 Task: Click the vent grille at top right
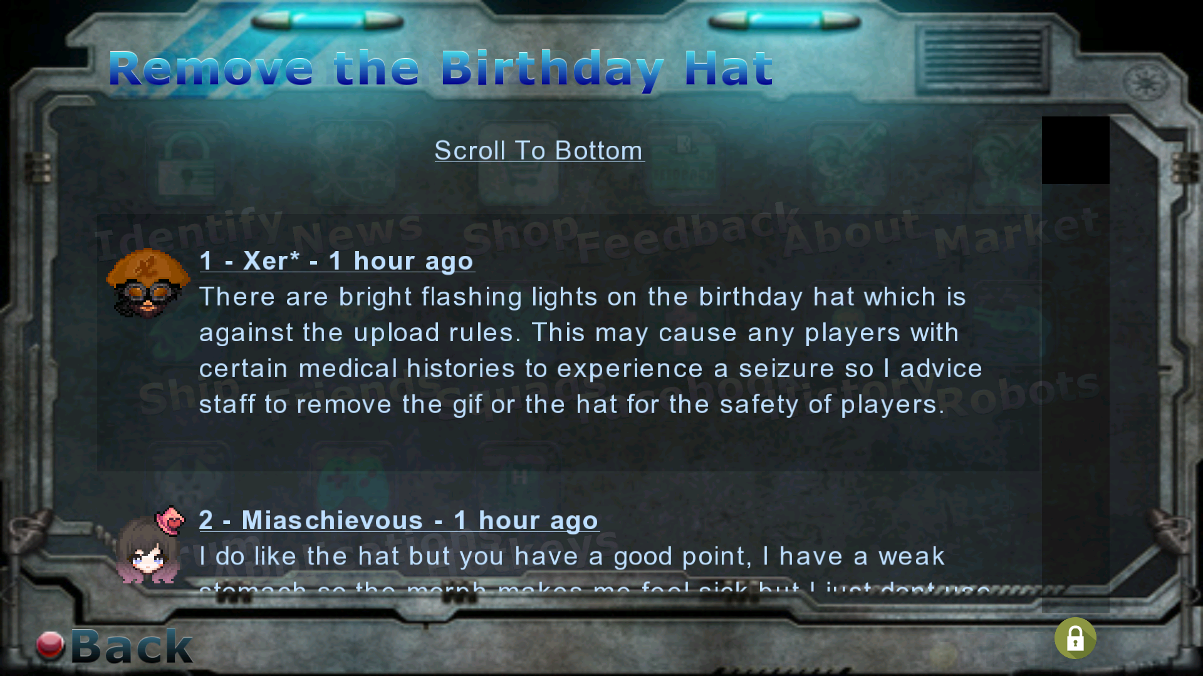982,59
